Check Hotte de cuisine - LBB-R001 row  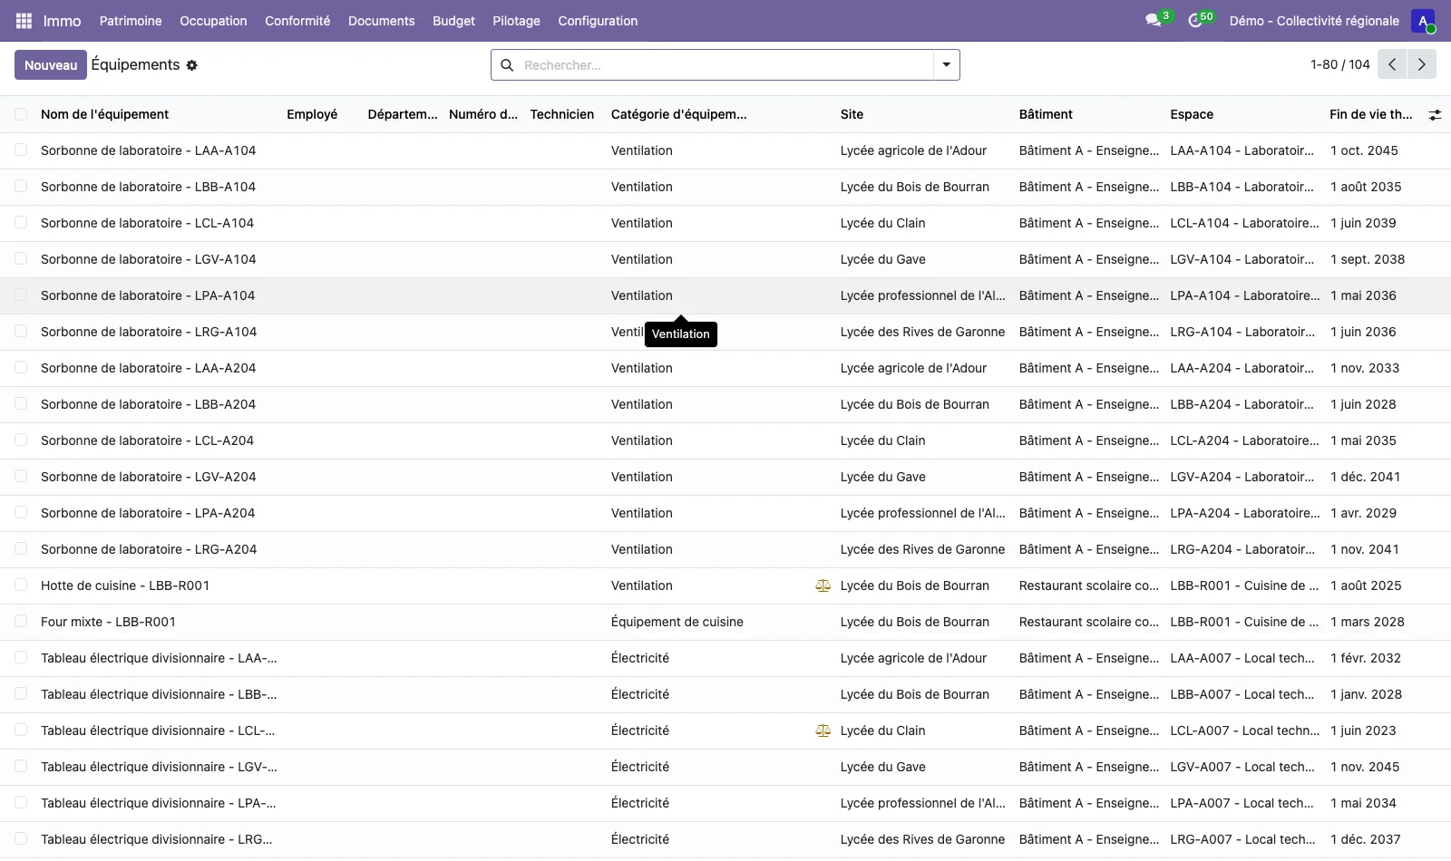point(21,585)
